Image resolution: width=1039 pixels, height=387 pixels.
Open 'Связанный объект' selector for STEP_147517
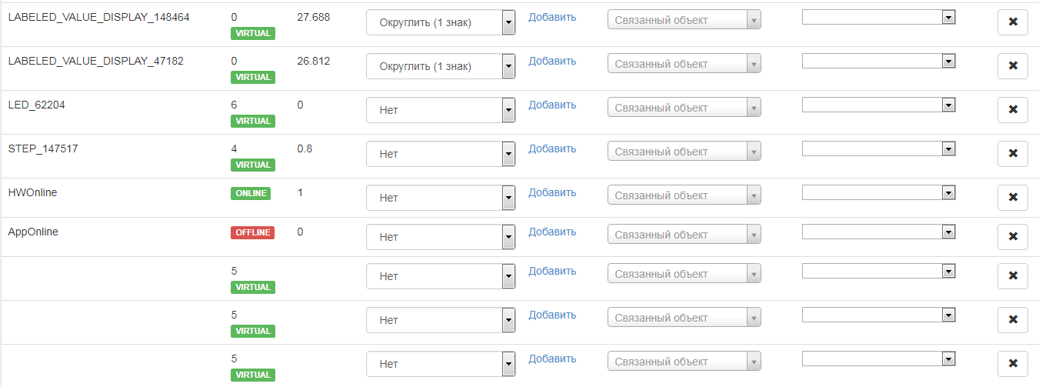pyautogui.click(x=684, y=152)
